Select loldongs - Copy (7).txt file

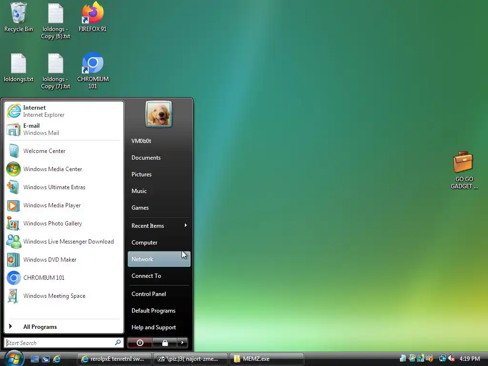[56, 71]
